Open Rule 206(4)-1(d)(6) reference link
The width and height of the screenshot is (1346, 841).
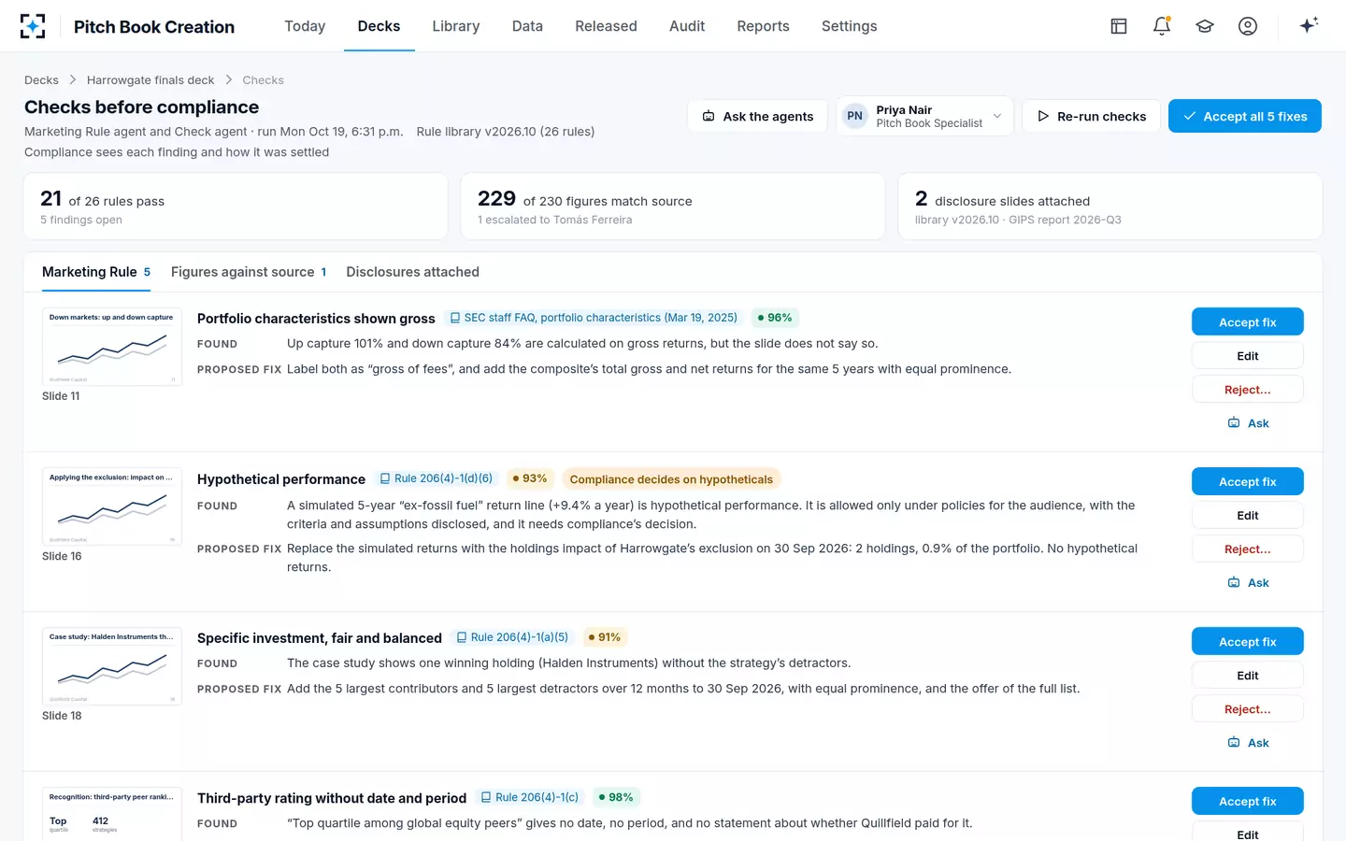[x=437, y=478]
